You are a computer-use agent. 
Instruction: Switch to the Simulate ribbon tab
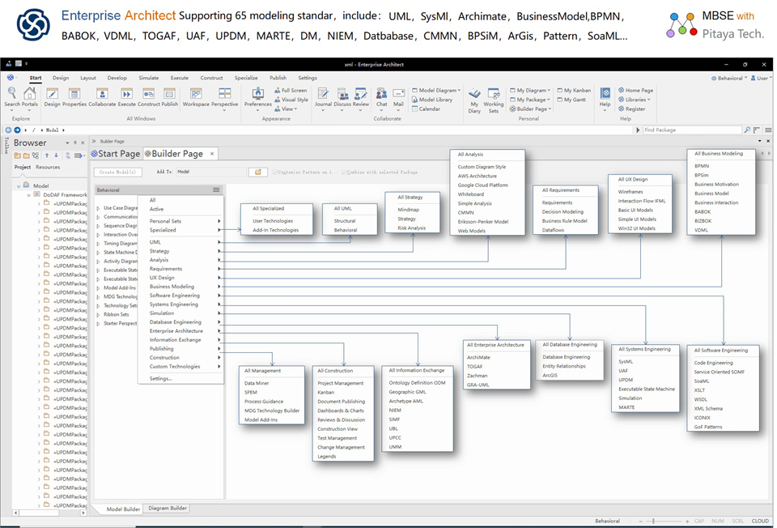(149, 78)
